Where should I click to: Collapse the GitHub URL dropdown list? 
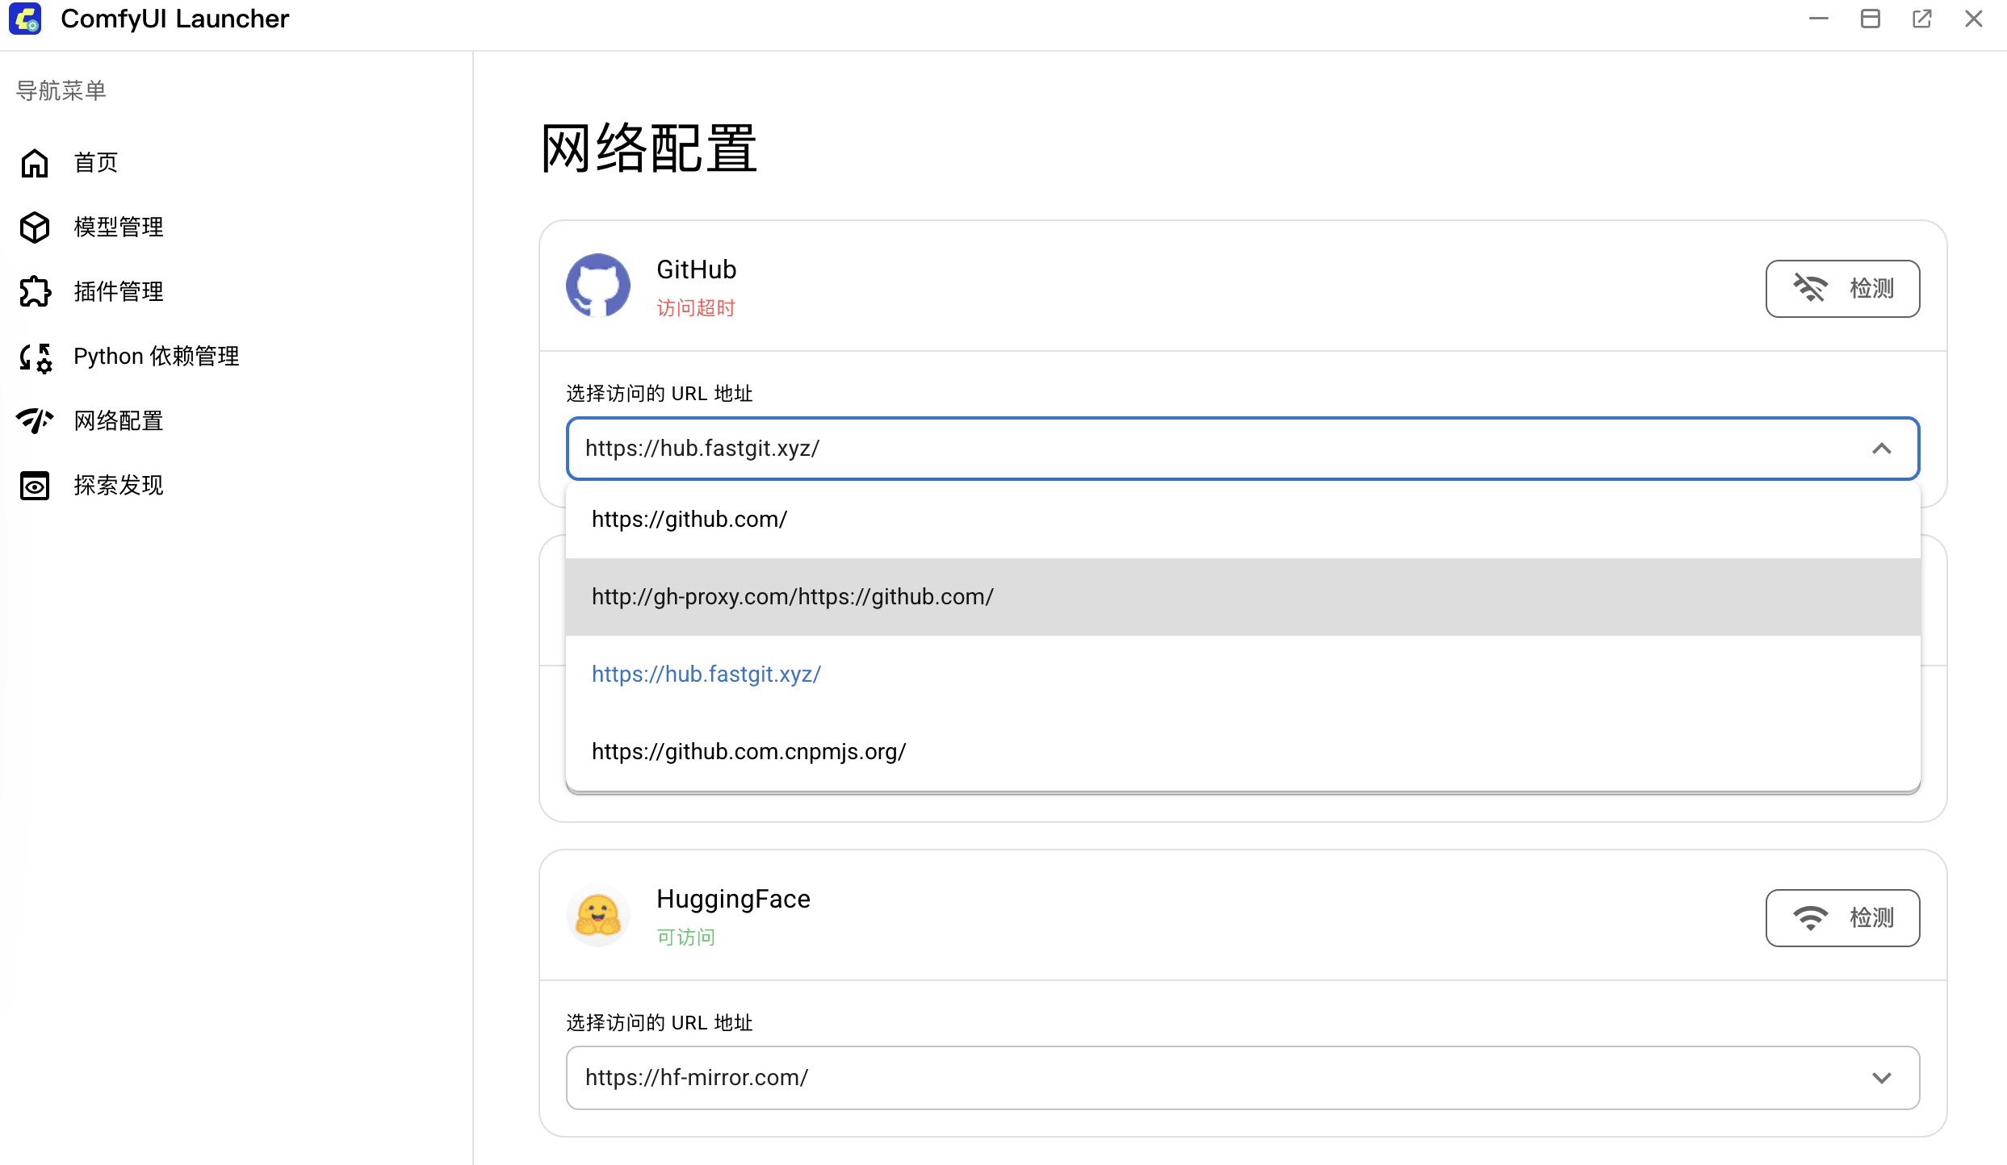click(x=1883, y=449)
